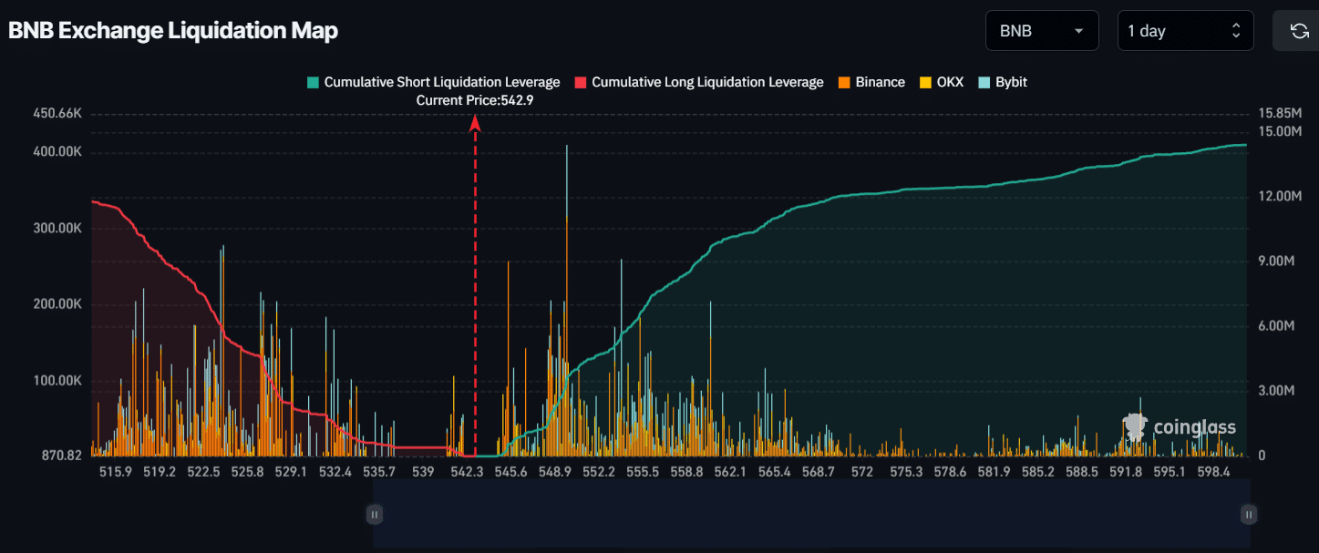Refresh the liquidation map data
The width and height of the screenshot is (1319, 553).
(1300, 31)
